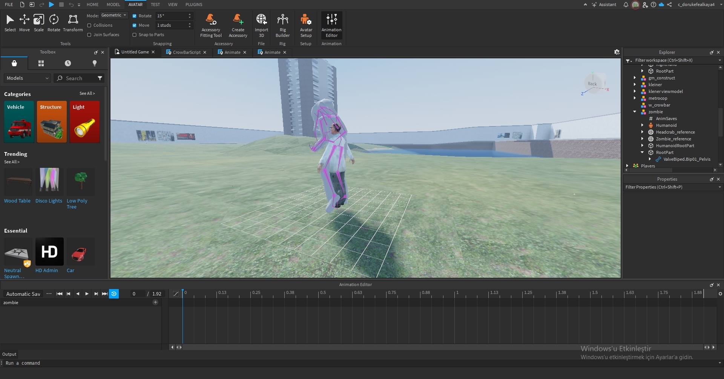Select the Rotate tool
The height and width of the screenshot is (379, 724).
coord(54,23)
